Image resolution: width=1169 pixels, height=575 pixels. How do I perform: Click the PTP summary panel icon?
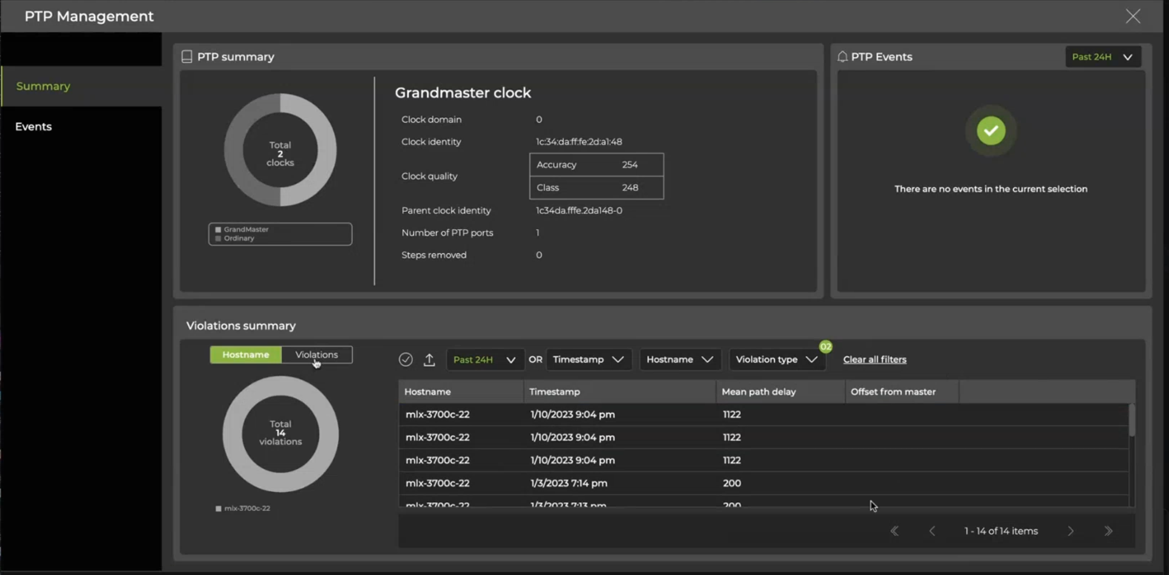pyautogui.click(x=187, y=57)
